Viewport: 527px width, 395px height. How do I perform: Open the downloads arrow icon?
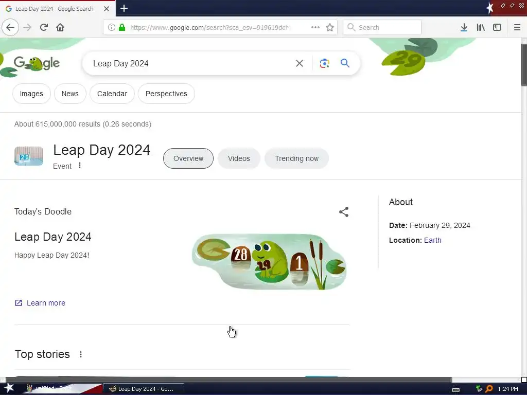click(x=464, y=27)
